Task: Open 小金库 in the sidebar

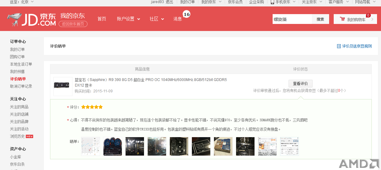Action: pyautogui.click(x=16, y=157)
